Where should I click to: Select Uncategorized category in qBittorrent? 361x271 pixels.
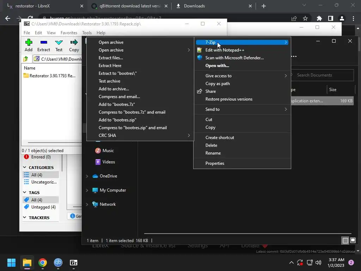[x=41, y=182]
